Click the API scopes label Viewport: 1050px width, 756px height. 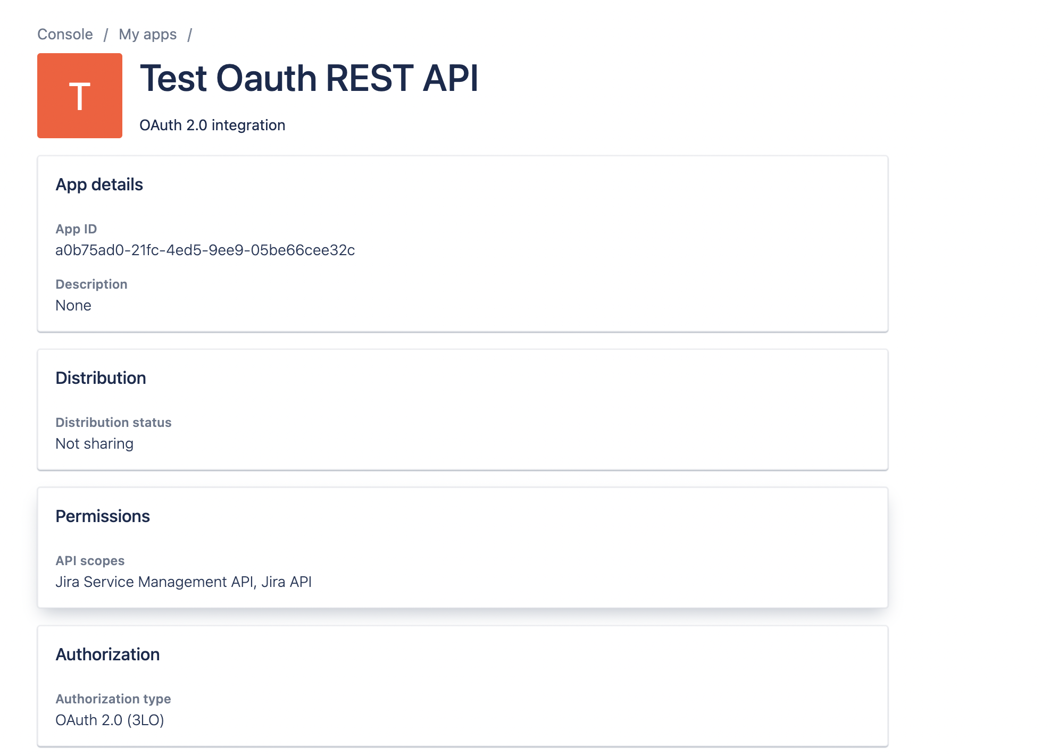(x=90, y=560)
